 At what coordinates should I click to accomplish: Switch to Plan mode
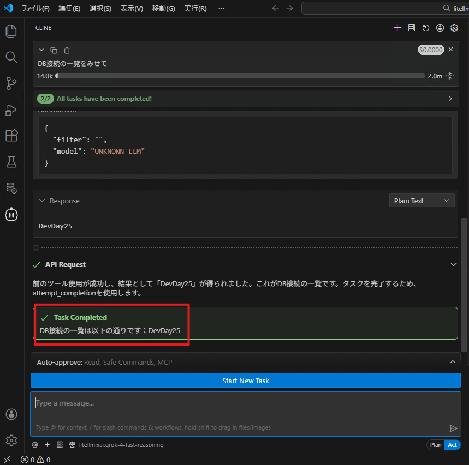coord(436,445)
